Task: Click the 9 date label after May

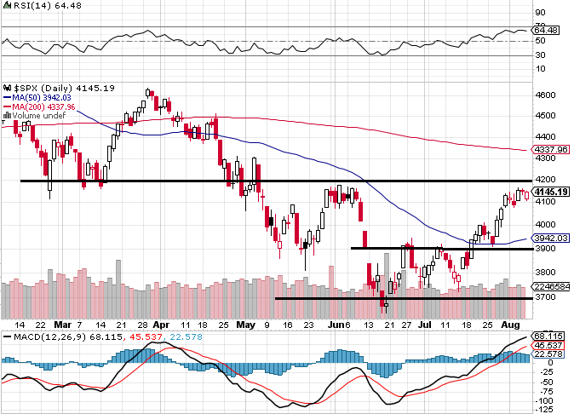Action: coord(267,325)
